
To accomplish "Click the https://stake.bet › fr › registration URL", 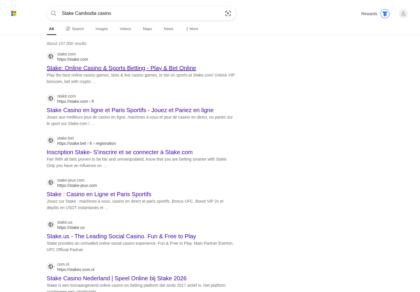I will (87, 143).
